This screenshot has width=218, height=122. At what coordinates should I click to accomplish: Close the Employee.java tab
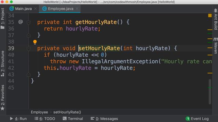[77, 8]
